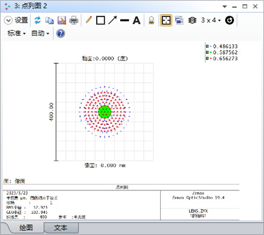Click the spot diagram window title icon
The height and width of the screenshot is (235, 264).
[x=7, y=7]
